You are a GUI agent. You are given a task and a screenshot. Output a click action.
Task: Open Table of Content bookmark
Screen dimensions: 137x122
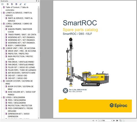tap(17, 9)
